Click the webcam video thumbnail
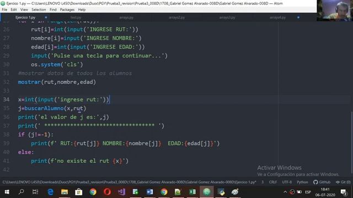353x198 pixels. pyautogui.click(x=335, y=10)
